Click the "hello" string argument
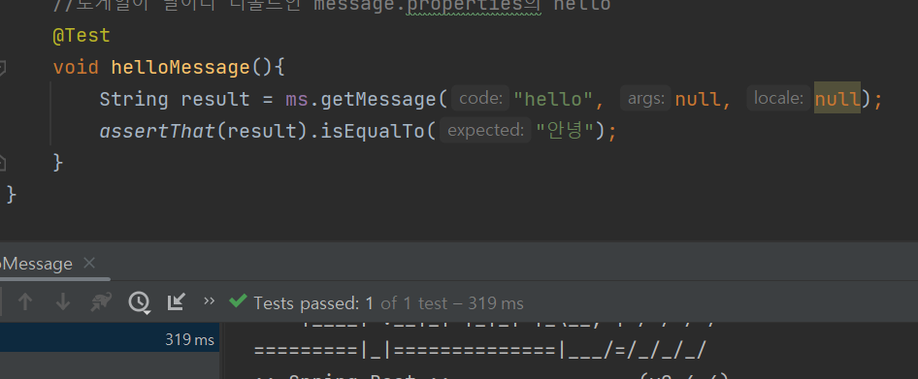 (553, 99)
